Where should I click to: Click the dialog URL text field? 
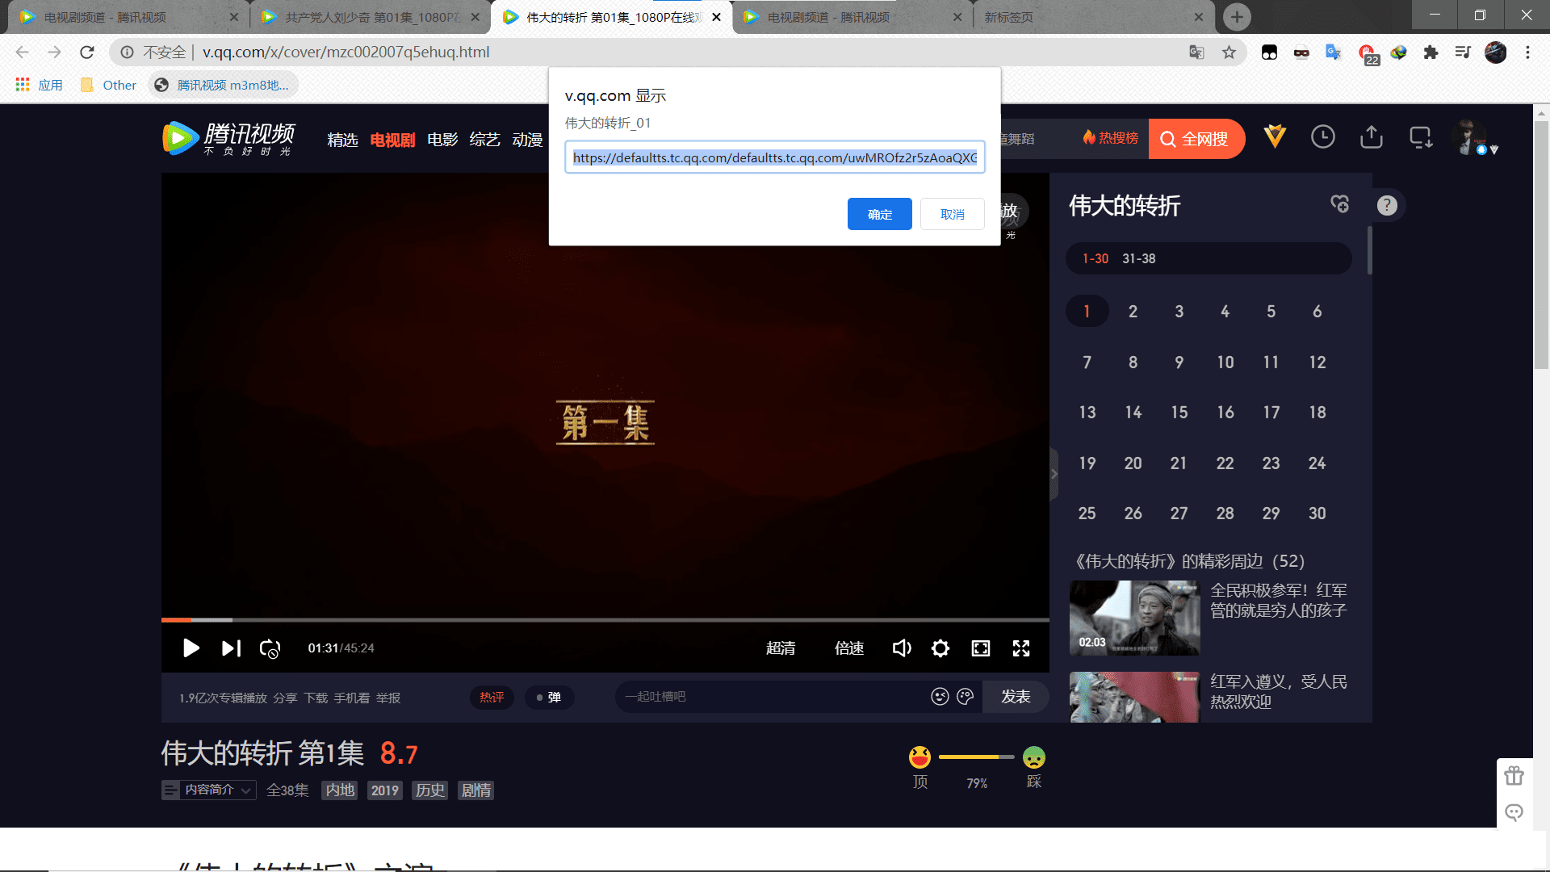[x=775, y=157]
